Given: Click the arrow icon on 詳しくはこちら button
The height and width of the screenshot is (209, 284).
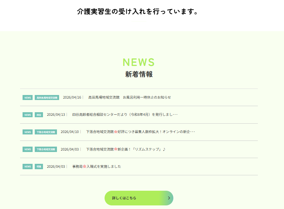Looking at the screenshot, I should (169, 198).
